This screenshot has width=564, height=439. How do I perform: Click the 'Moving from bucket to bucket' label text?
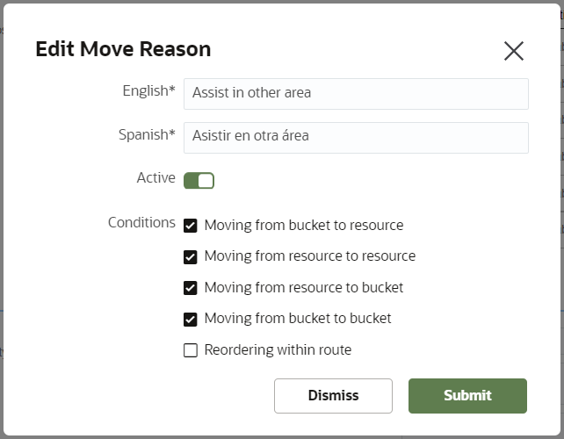[x=298, y=319]
